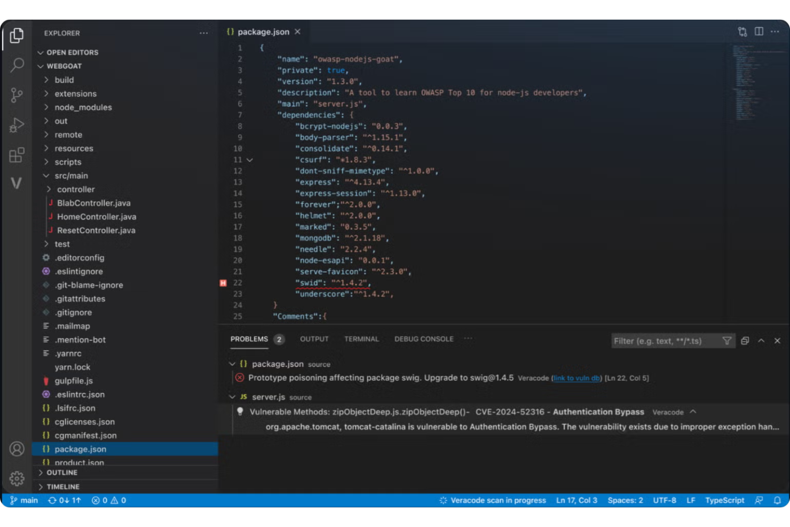The width and height of the screenshot is (790, 527).
Task: Click the errors and warnings count in status bar
Action: point(109,500)
